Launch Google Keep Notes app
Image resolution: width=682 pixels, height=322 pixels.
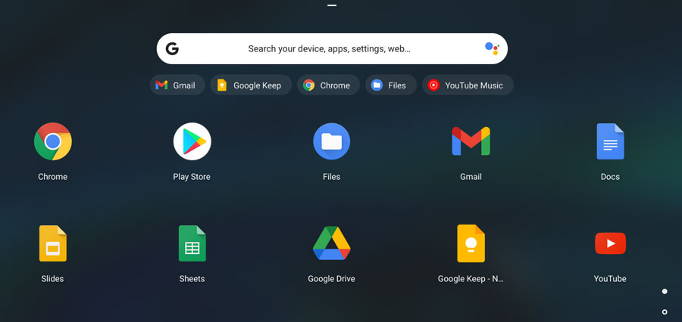coord(471,243)
